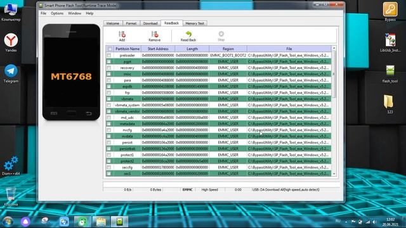406x228 pixels.
Task: Click the purple Alice assistant taskbar icon
Action: coord(25,222)
